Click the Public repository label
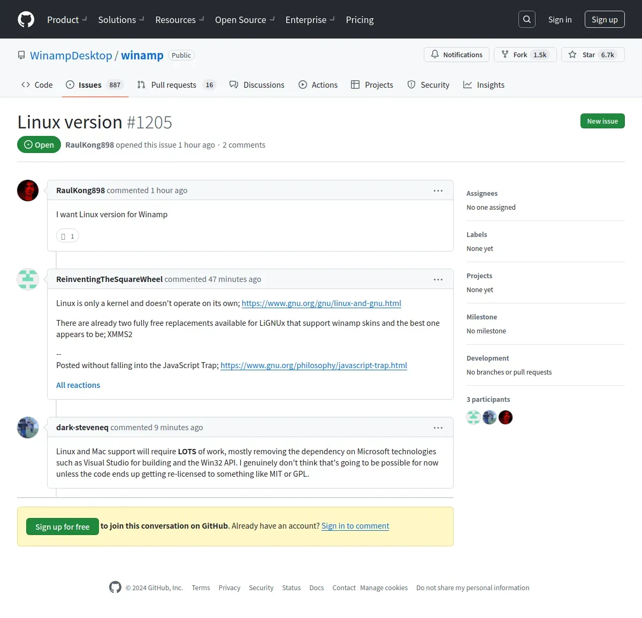 (x=181, y=55)
